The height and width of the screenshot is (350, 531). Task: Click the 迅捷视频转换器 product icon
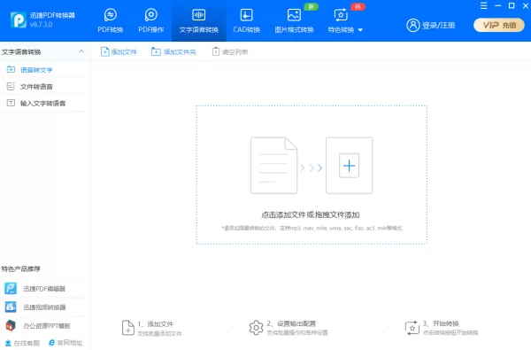[11, 307]
